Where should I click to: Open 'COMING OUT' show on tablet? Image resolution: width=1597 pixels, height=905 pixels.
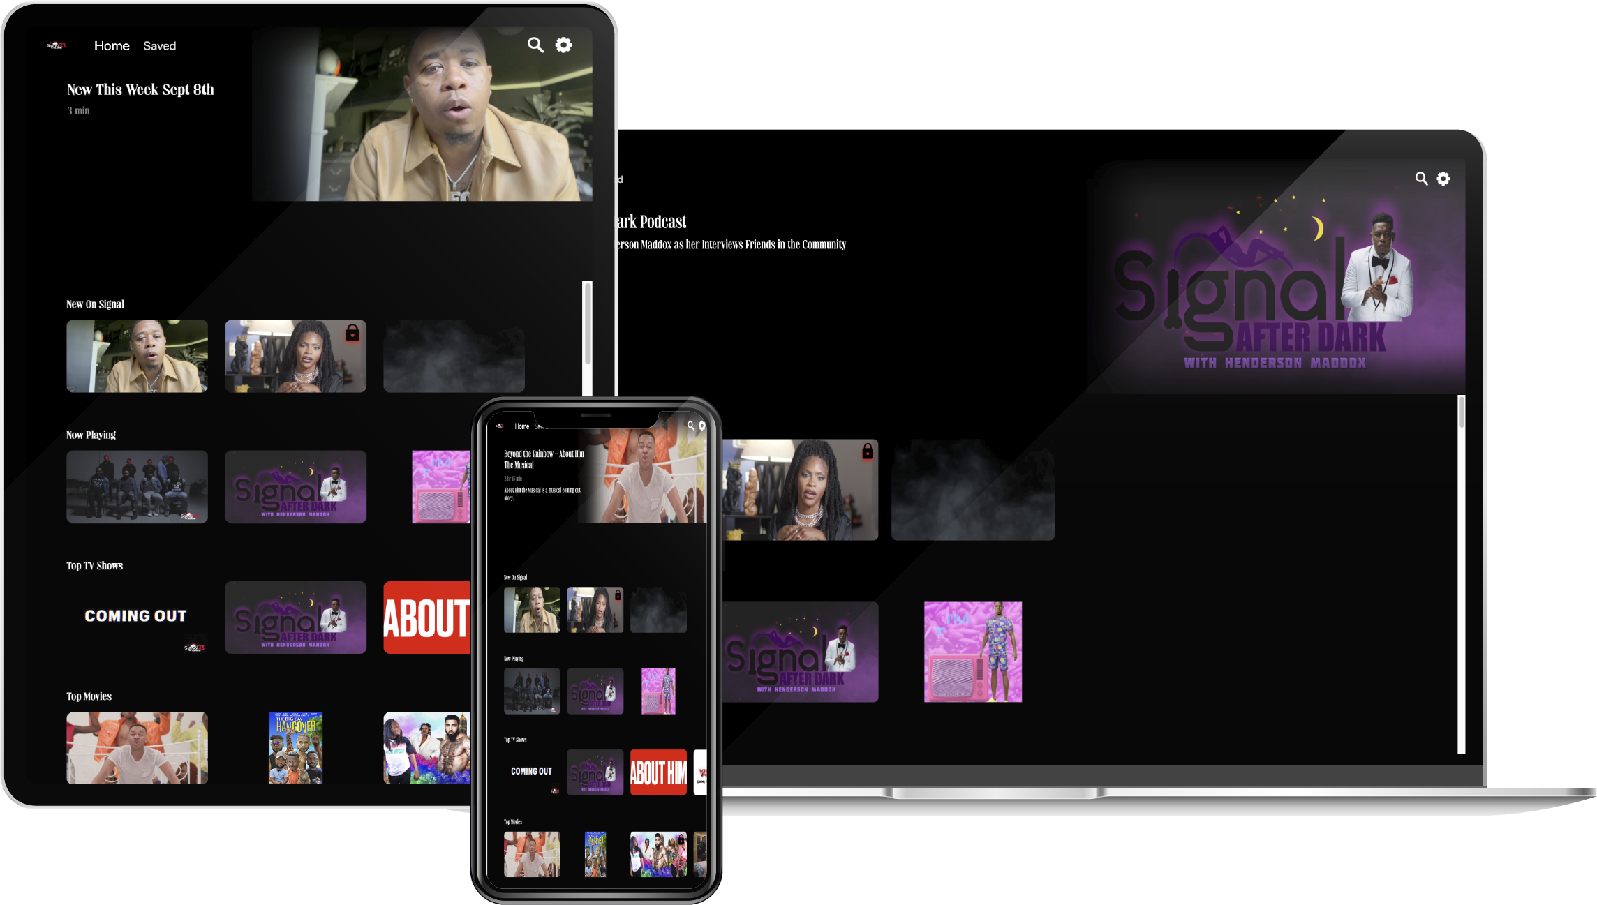[136, 617]
